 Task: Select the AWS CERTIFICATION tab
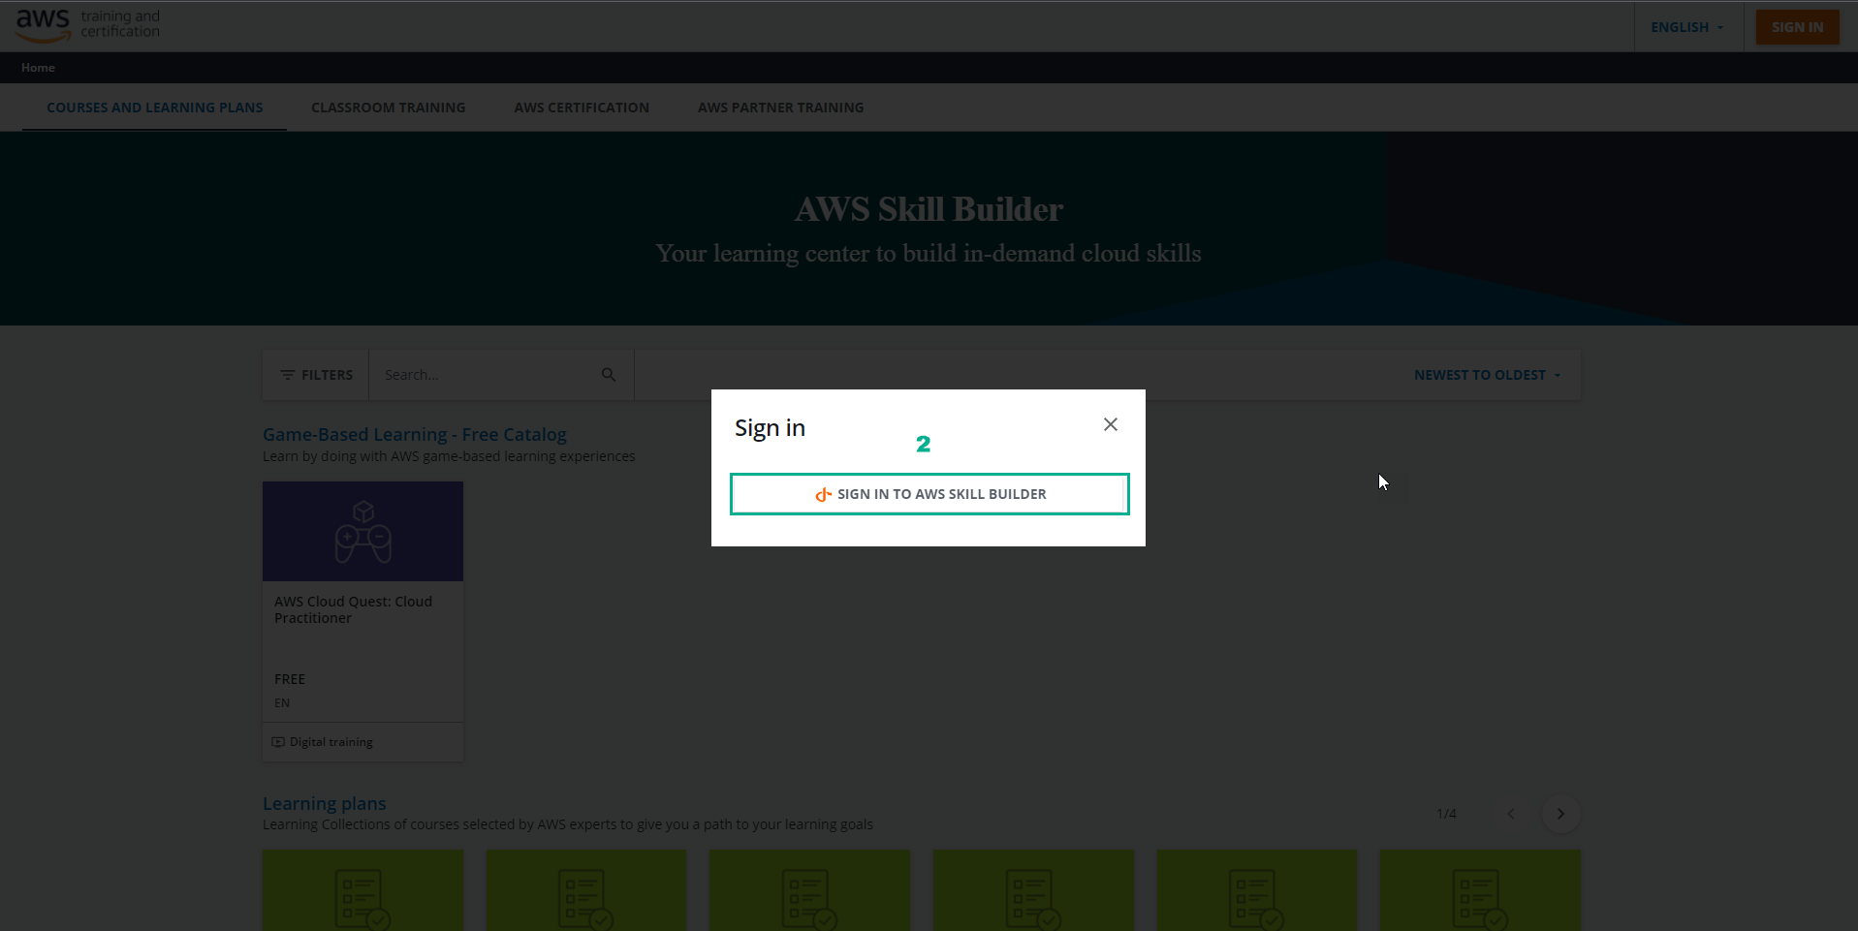[582, 107]
